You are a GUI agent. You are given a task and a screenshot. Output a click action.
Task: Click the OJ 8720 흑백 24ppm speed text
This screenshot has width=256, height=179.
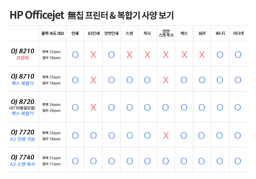pos(51,105)
